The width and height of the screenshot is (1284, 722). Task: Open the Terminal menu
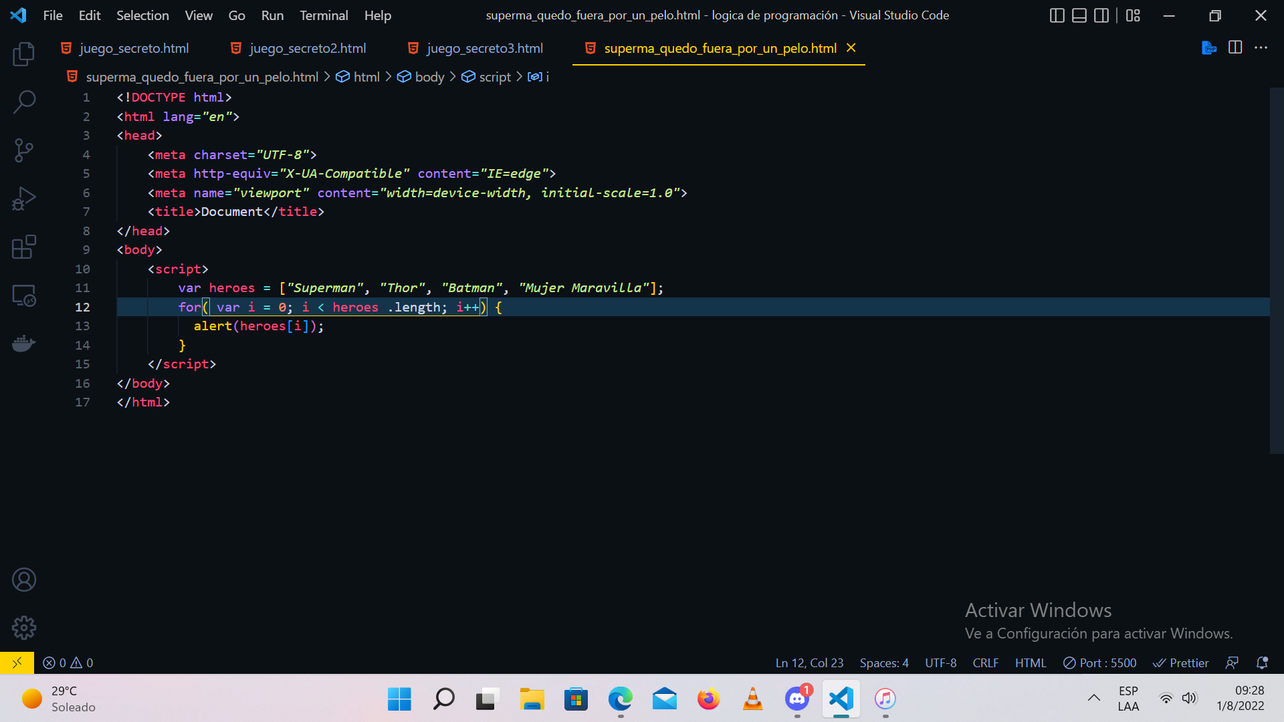[x=324, y=15]
